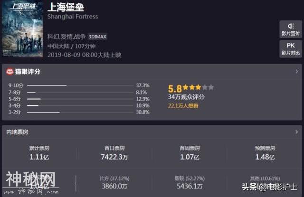Click the PK 影片对比 compare button

click(291, 49)
